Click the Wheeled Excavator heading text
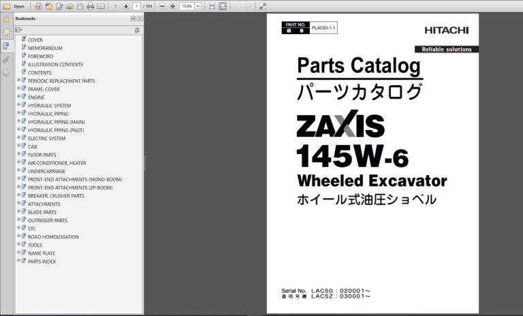 point(372,181)
